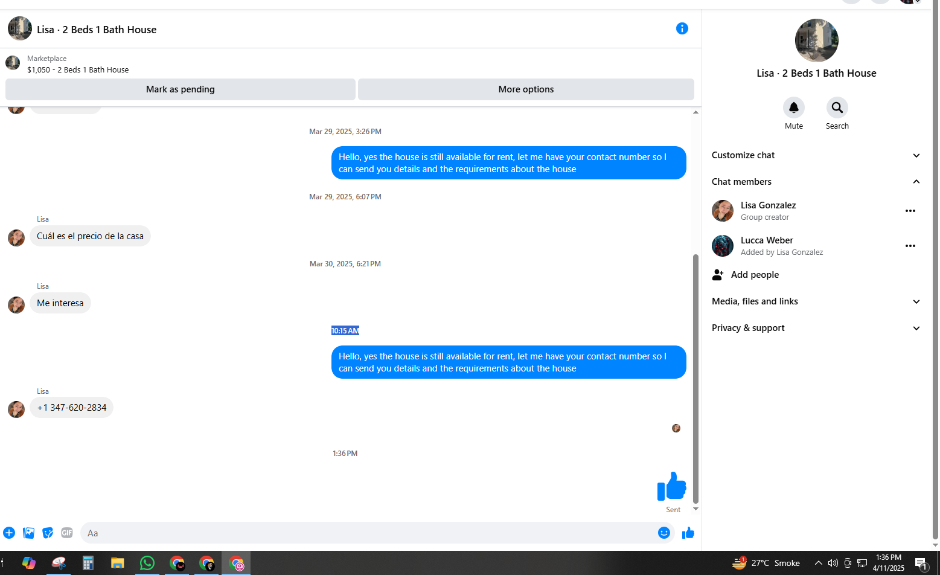Click the chat scrollbar up arrow
The image size is (940, 575).
pyautogui.click(x=695, y=112)
